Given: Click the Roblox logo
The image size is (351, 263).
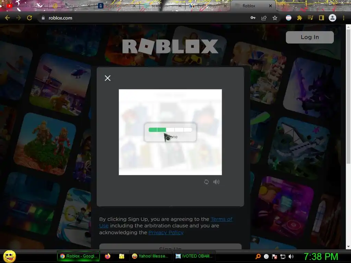Looking at the screenshot, I should [170, 46].
